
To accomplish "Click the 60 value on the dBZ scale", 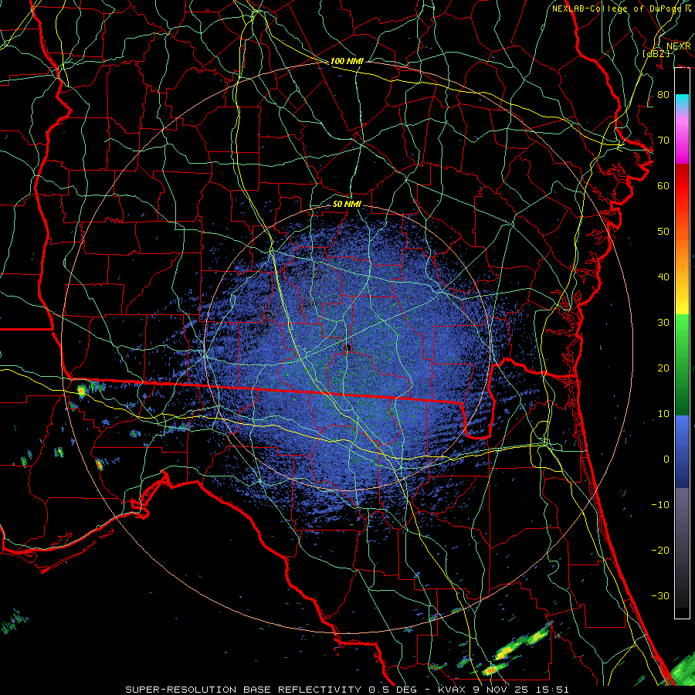I will pyautogui.click(x=663, y=185).
